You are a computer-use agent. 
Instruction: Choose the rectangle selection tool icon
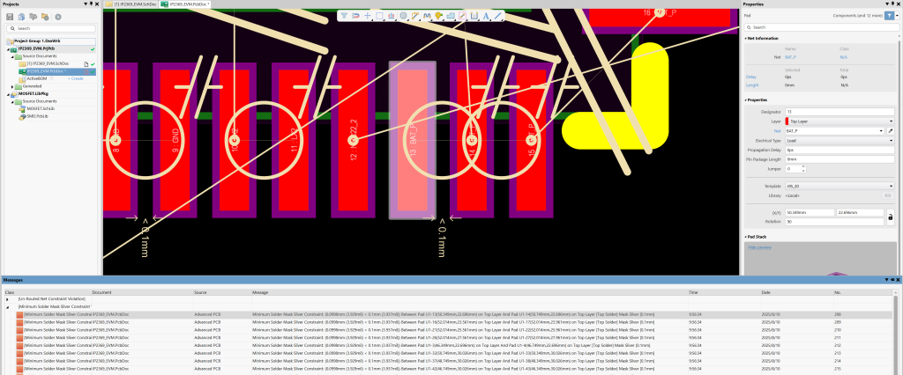point(379,16)
